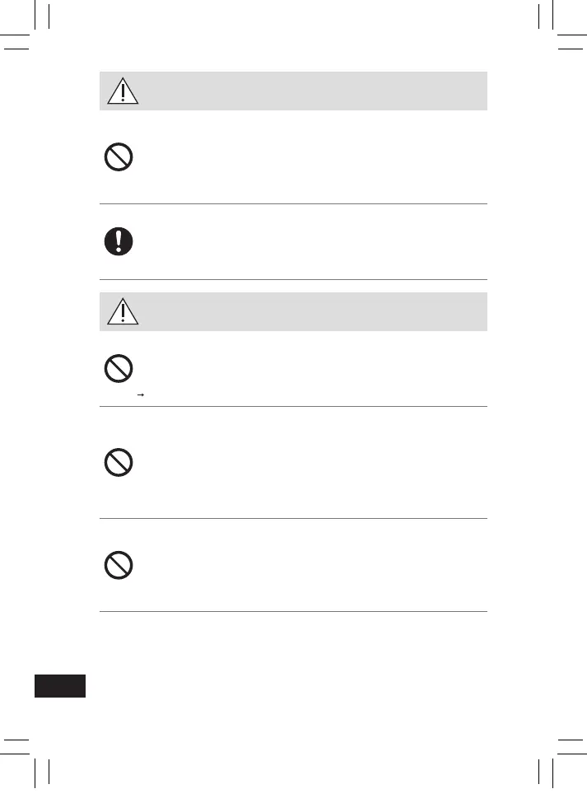Select the topmost prohibition circle icon

119,156
